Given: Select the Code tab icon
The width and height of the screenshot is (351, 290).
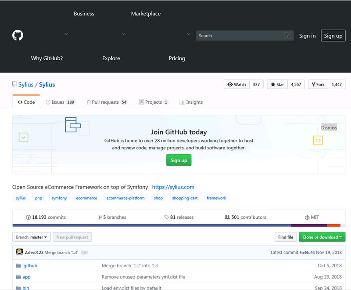Looking at the screenshot, I should point(21,102).
